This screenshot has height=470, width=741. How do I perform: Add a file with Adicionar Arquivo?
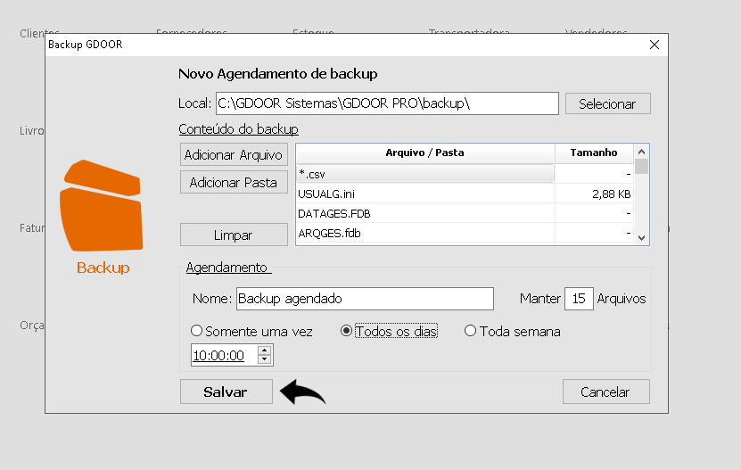(234, 154)
